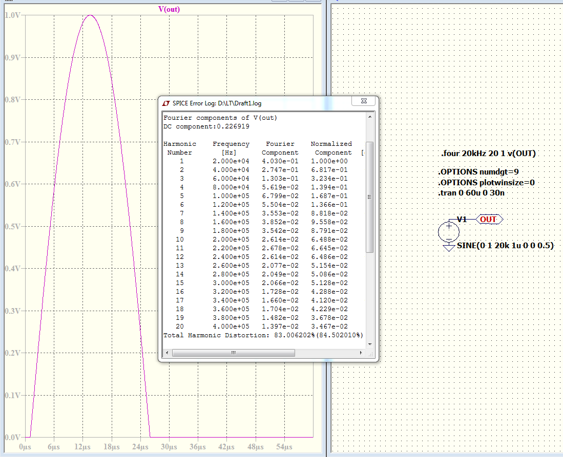Click the .four 20kHz directive text

488,154
